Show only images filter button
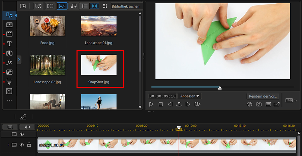 (x=62, y=6)
